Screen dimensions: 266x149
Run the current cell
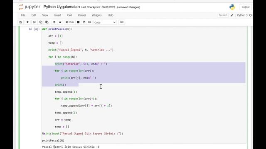point(69,22)
